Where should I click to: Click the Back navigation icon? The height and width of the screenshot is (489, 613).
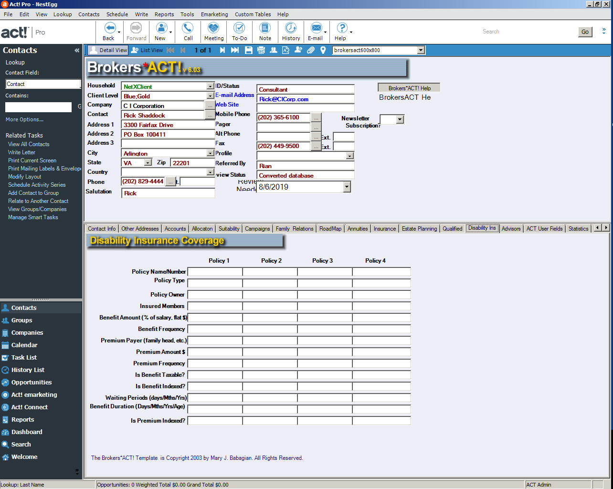[109, 28]
